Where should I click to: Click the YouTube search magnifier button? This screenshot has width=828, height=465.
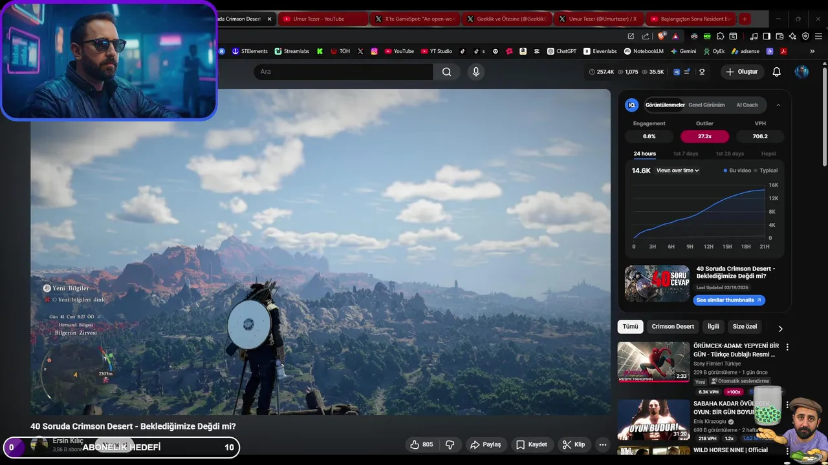click(x=446, y=72)
